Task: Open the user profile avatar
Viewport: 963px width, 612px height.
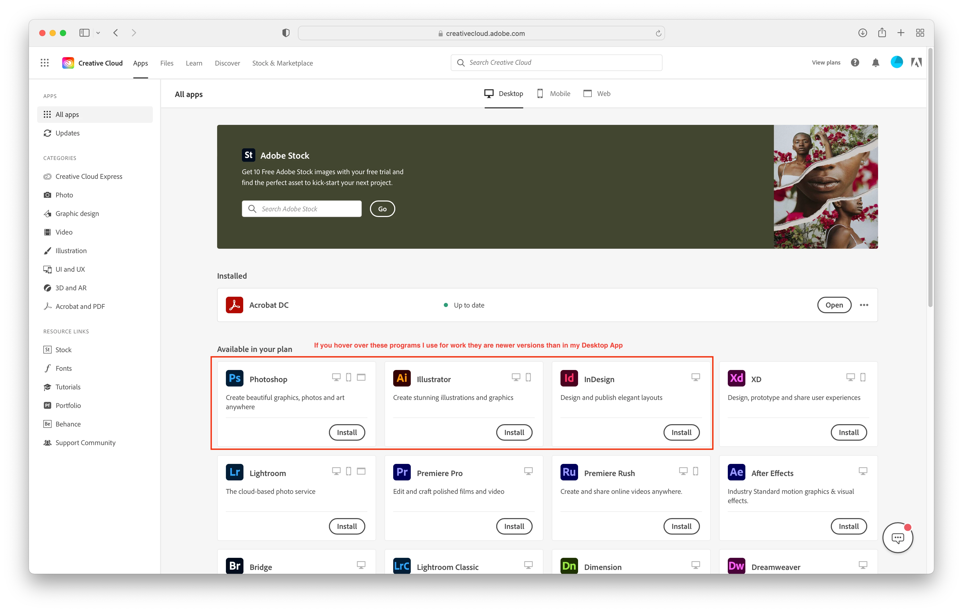Action: coord(897,62)
